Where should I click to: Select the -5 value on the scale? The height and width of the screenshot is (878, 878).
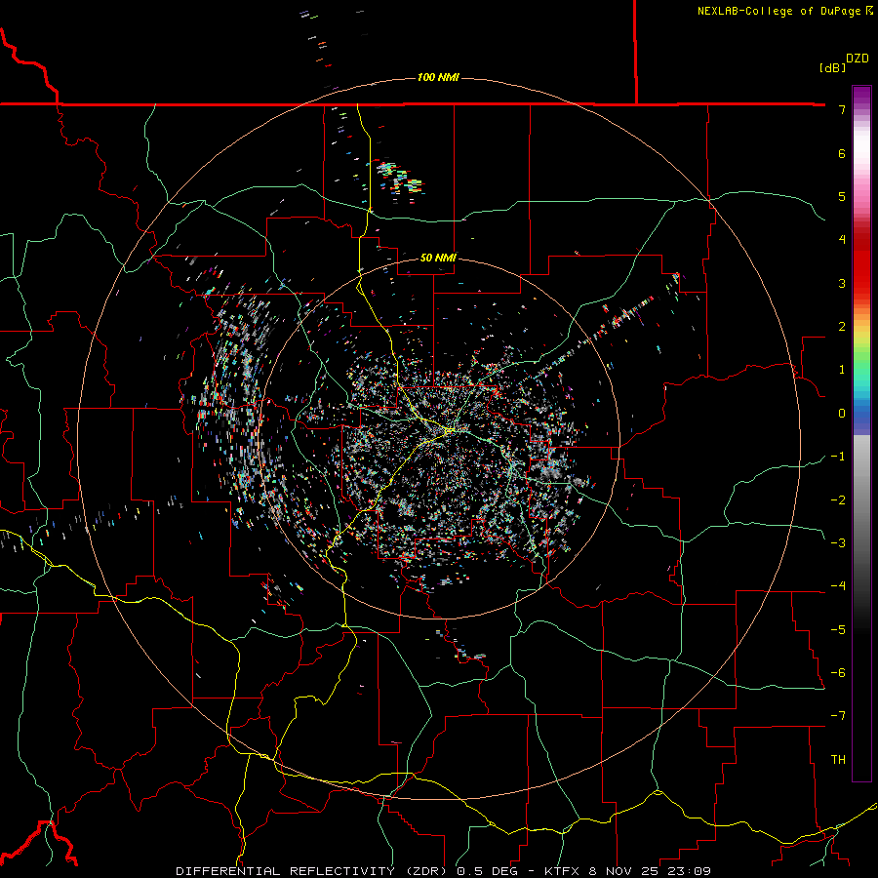(x=838, y=629)
